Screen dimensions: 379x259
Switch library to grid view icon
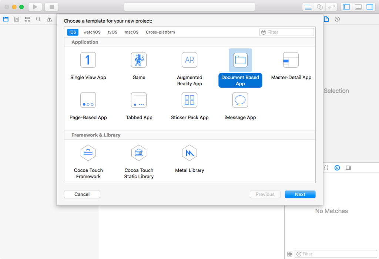pyautogui.click(x=289, y=254)
